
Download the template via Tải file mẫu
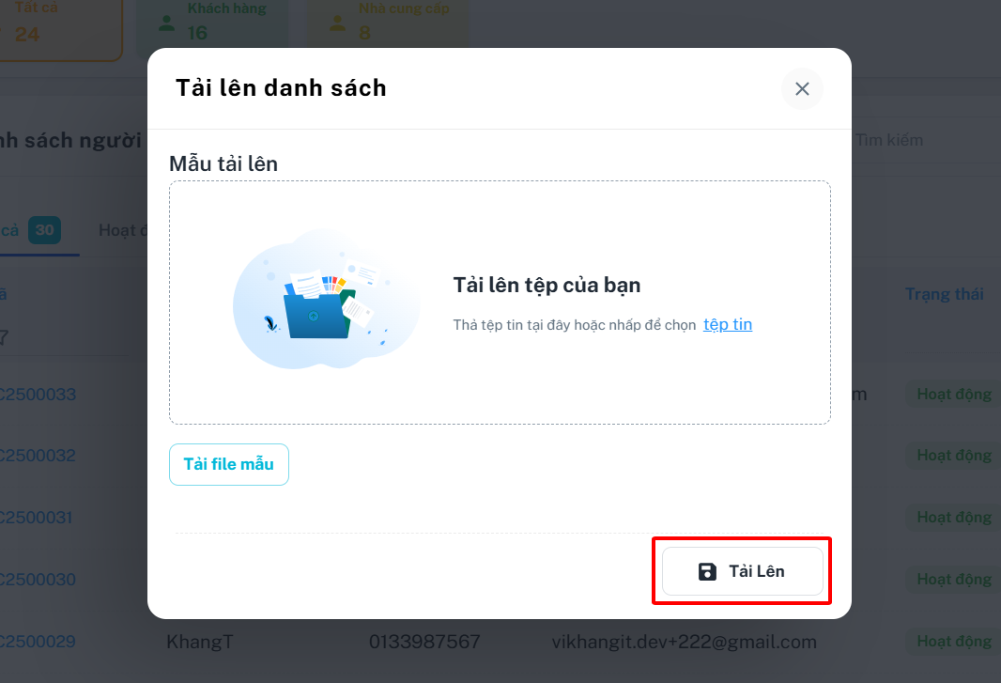pos(228,464)
